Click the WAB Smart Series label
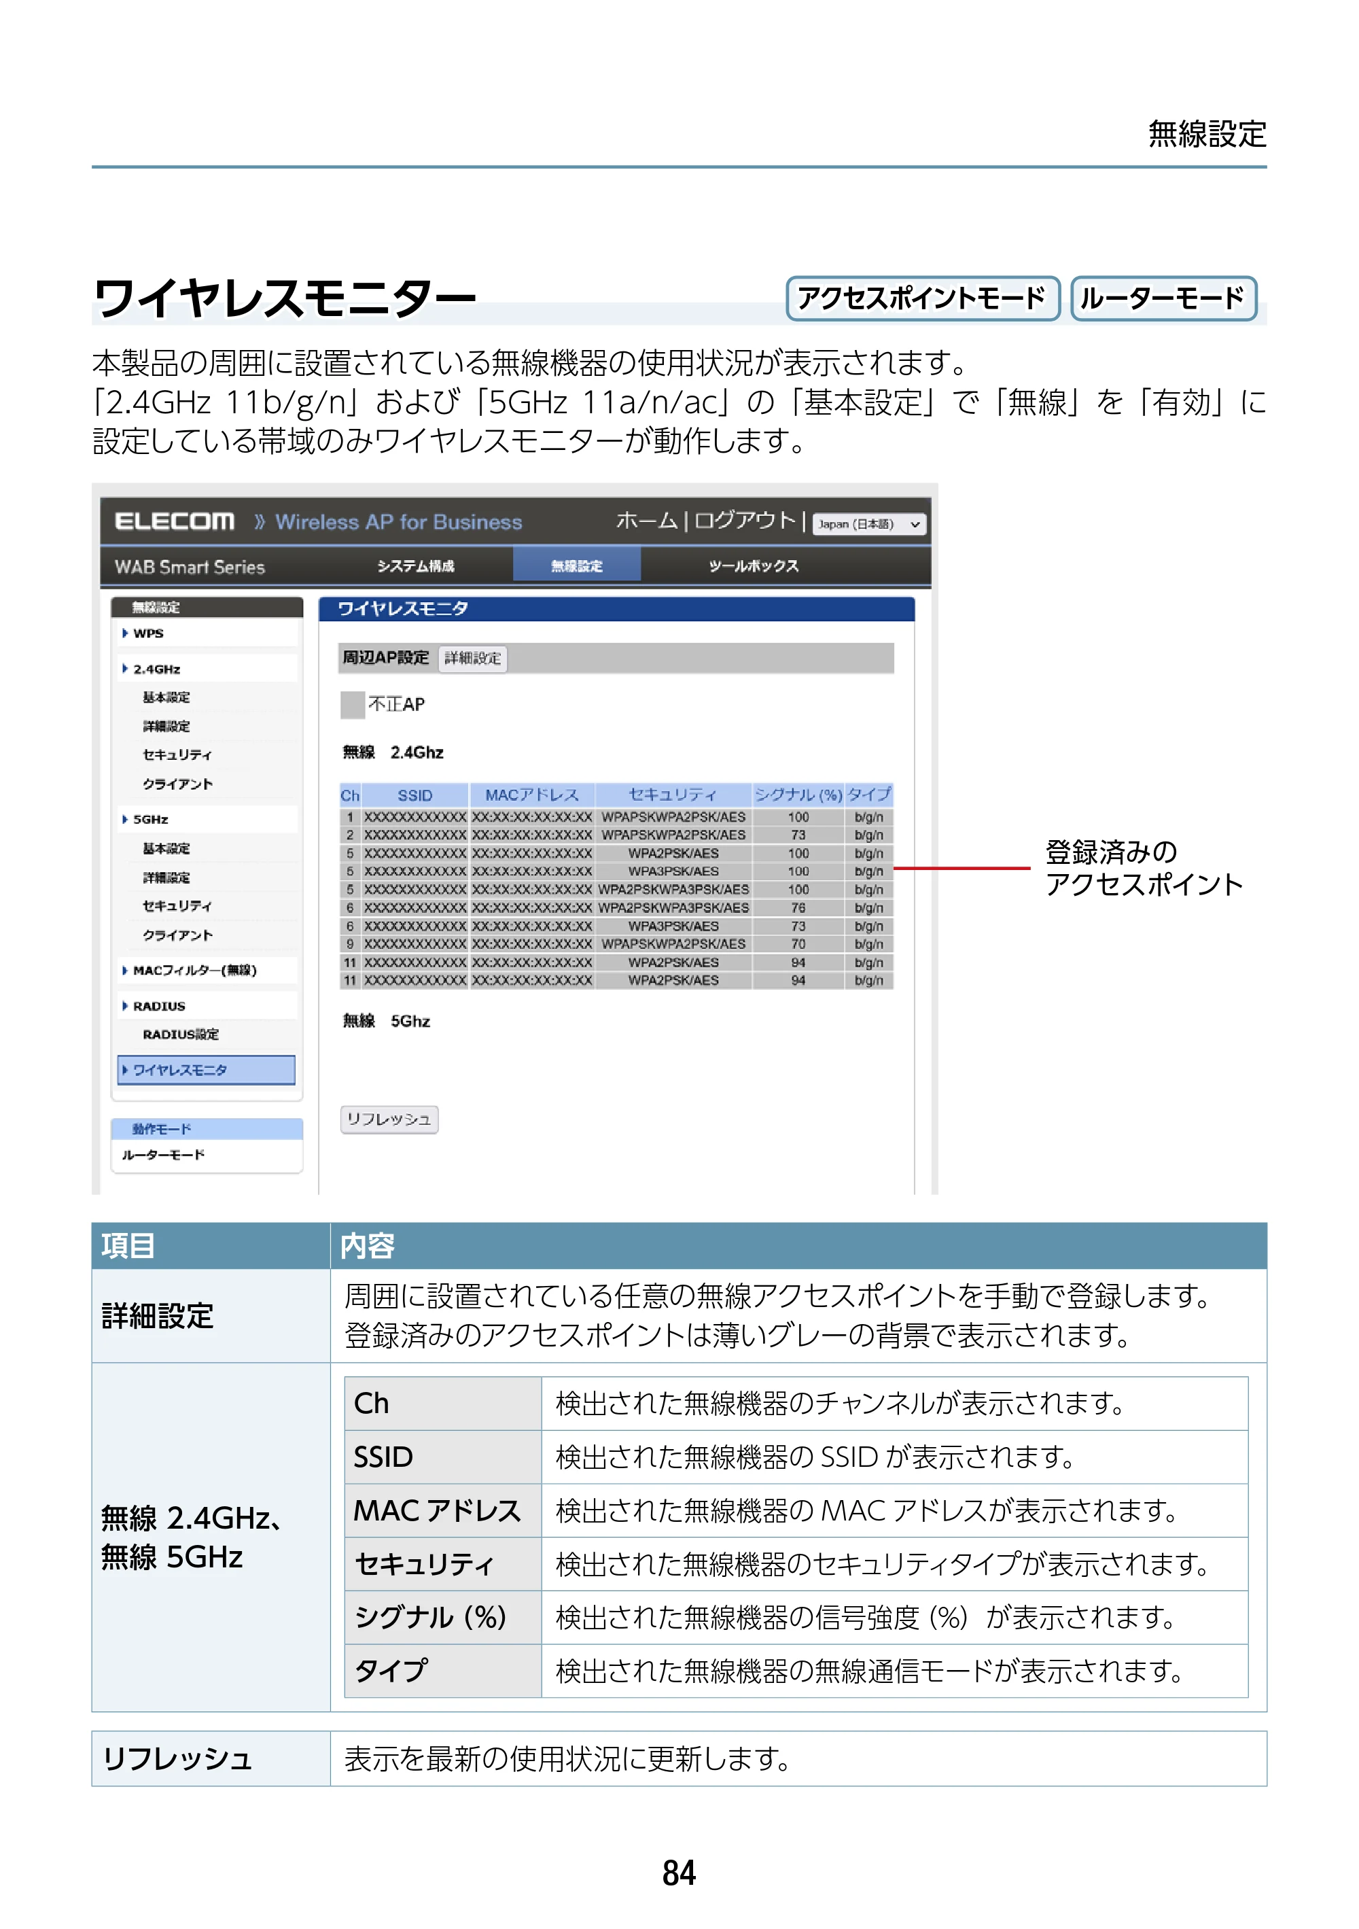Viewport: 1359px width, 1929px height. (189, 567)
